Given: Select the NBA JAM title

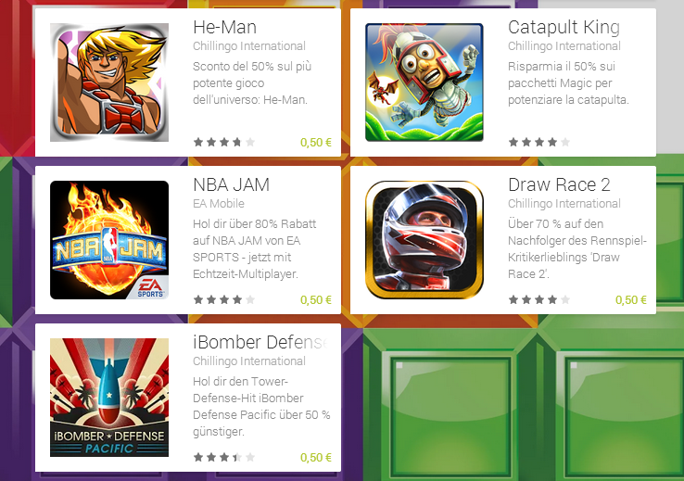Looking at the screenshot, I should click(231, 185).
